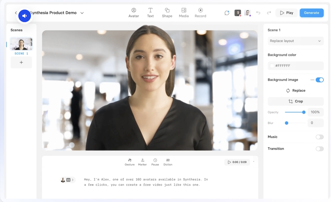Disable the Background image toggle

tap(320, 80)
